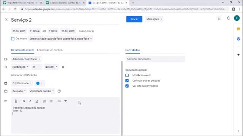Remove the 30 minutes notification

(63, 67)
